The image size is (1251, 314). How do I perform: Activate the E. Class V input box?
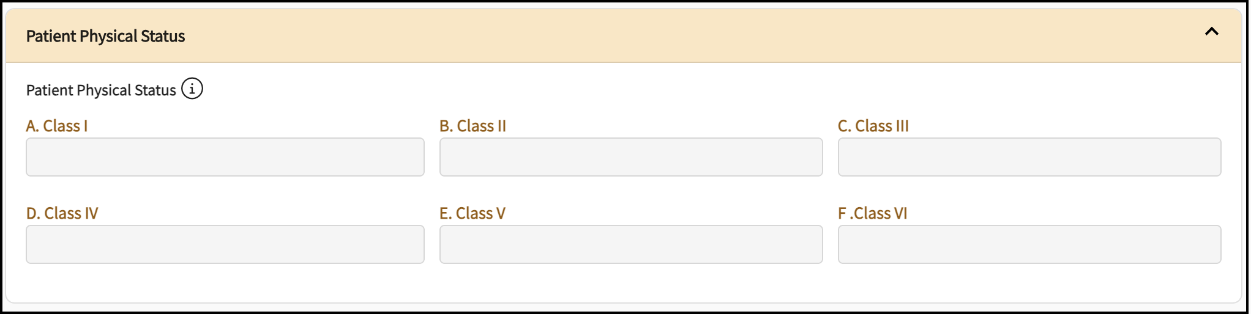pos(630,244)
